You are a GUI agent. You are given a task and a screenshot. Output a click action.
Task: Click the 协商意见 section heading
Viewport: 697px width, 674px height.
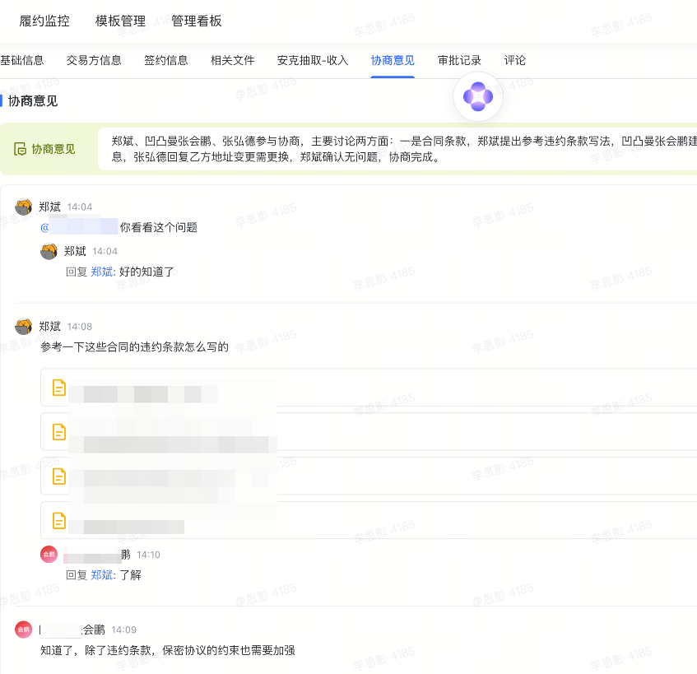point(33,101)
